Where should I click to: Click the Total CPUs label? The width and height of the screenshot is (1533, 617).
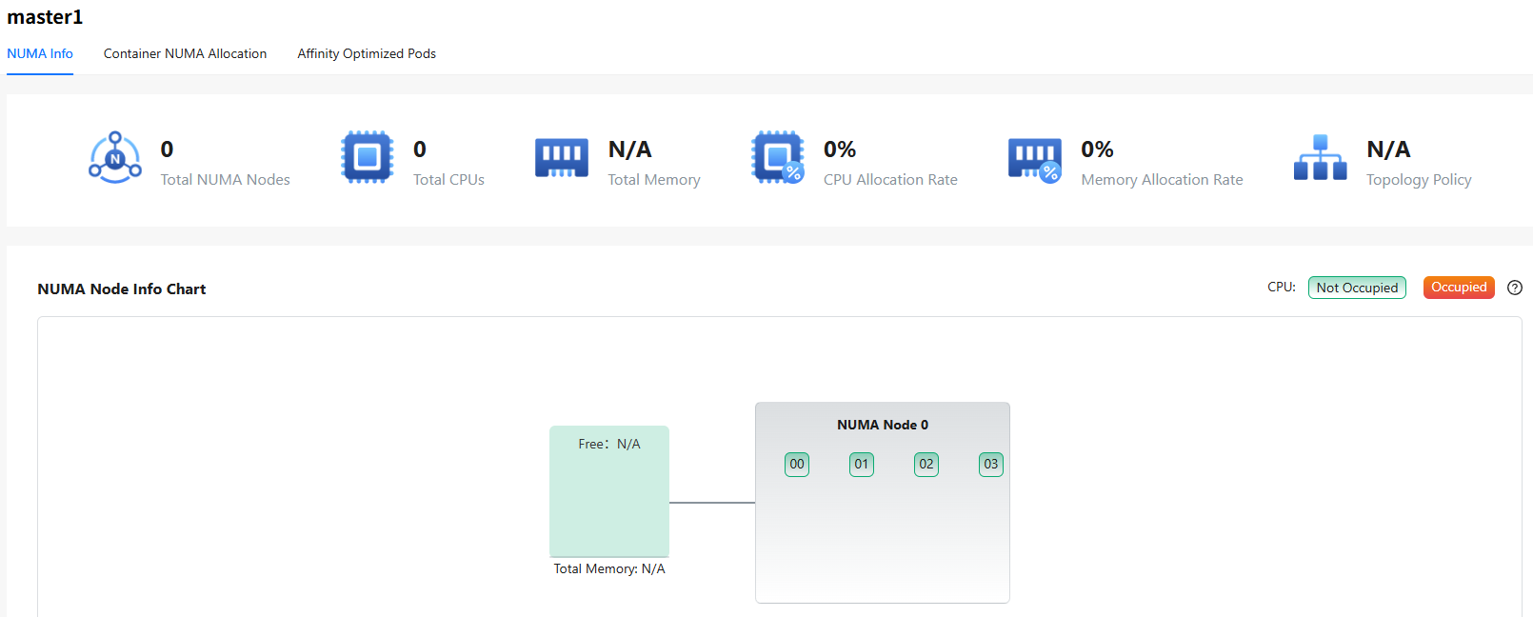click(x=448, y=179)
